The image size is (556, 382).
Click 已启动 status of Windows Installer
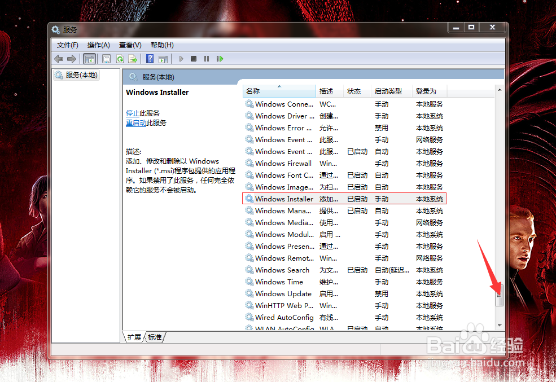(357, 199)
